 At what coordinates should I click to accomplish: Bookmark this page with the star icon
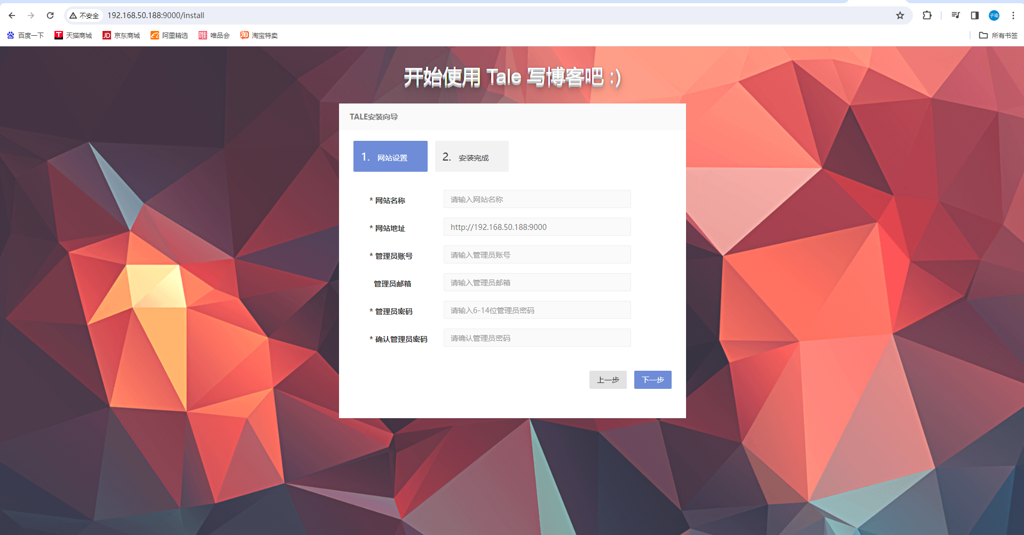point(900,15)
